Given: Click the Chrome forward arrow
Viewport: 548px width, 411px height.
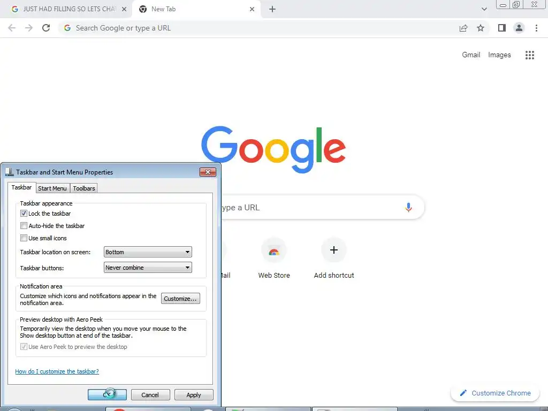Looking at the screenshot, I should 29,28.
